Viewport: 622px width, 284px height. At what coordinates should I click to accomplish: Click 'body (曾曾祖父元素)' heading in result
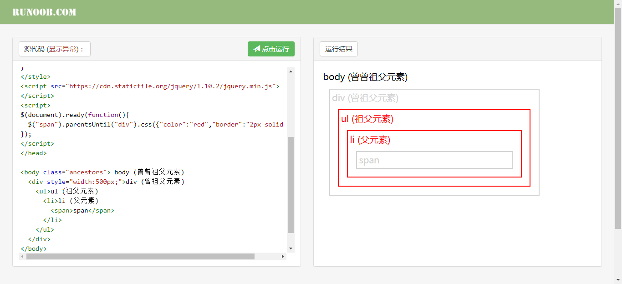coord(365,77)
